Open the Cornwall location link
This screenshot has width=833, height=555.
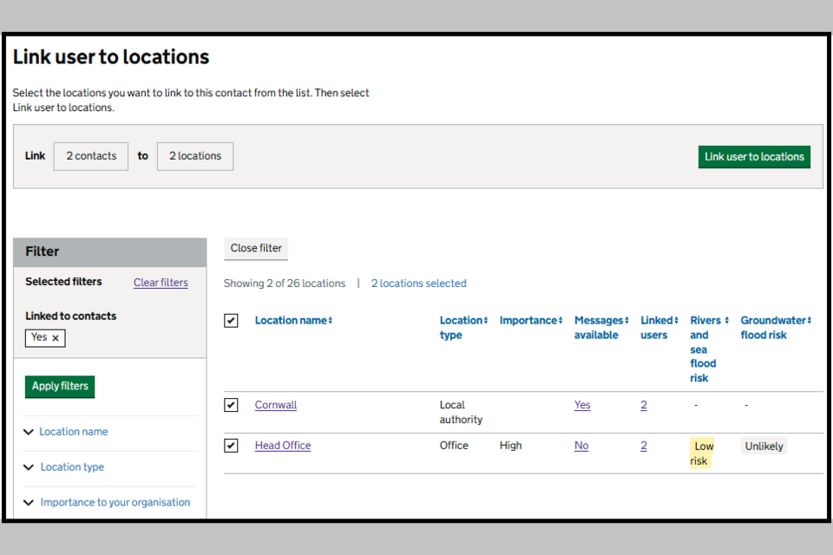[276, 405]
